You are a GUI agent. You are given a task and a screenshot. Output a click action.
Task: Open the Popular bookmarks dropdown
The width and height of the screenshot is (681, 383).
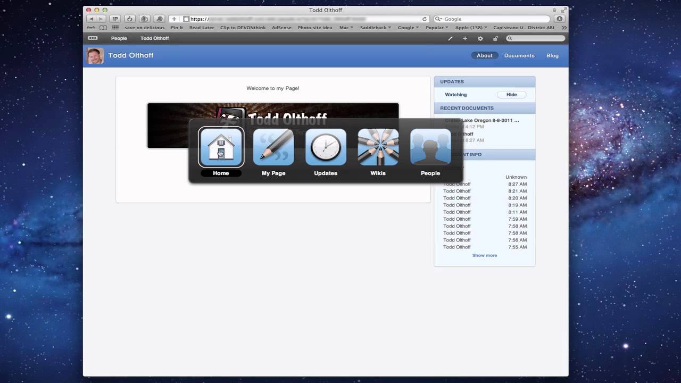437,28
